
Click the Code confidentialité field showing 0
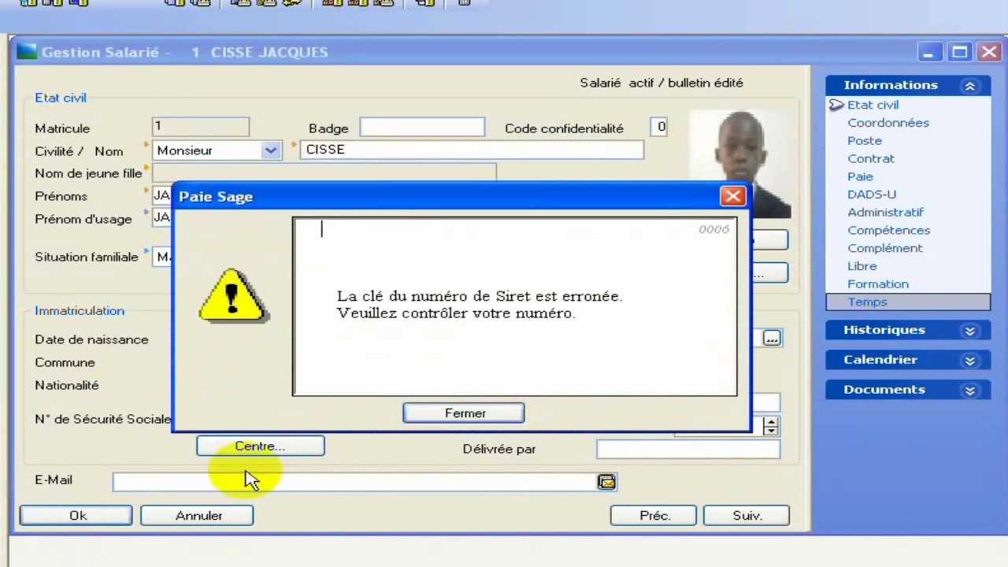(659, 127)
